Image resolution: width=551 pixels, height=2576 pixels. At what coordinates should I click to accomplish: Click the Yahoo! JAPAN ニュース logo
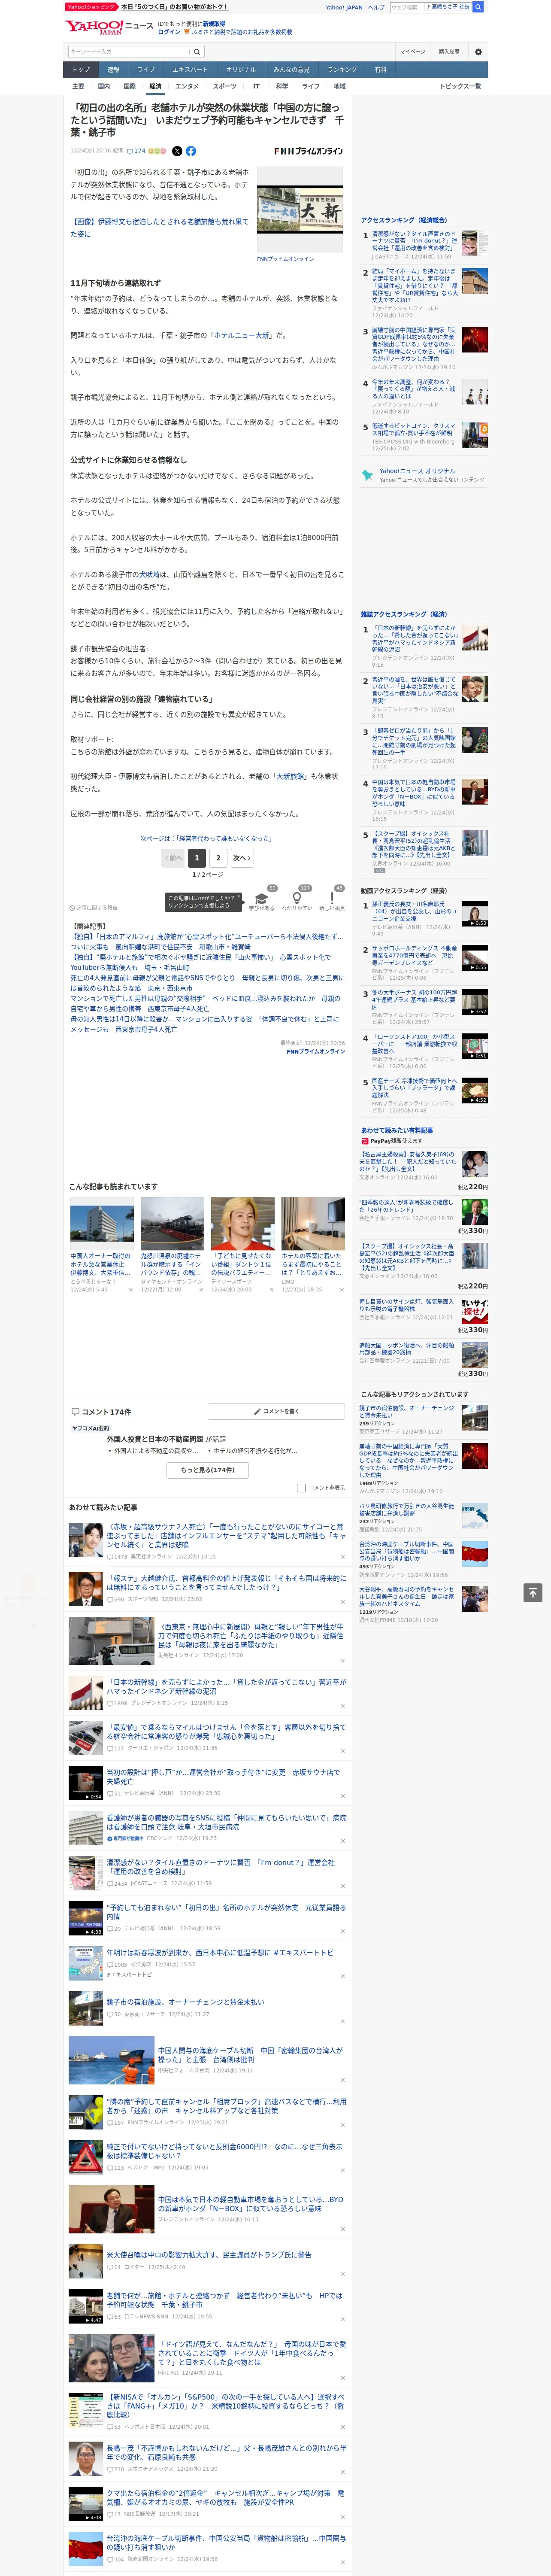[x=109, y=27]
